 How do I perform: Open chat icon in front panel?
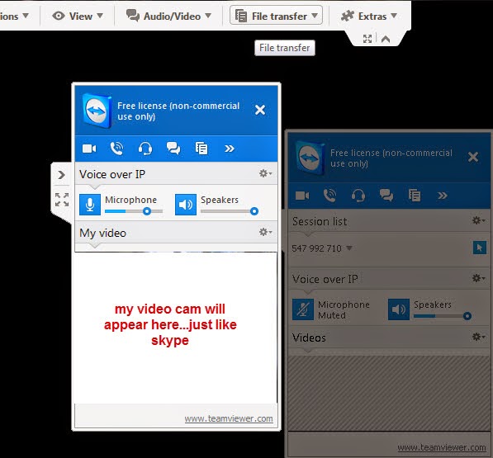click(x=173, y=149)
